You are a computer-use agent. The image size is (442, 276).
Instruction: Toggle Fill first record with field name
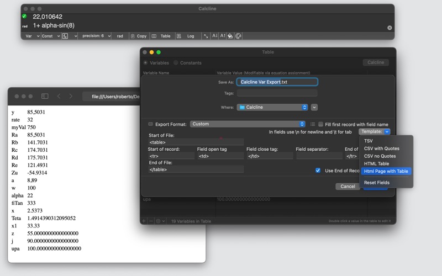tap(320, 124)
